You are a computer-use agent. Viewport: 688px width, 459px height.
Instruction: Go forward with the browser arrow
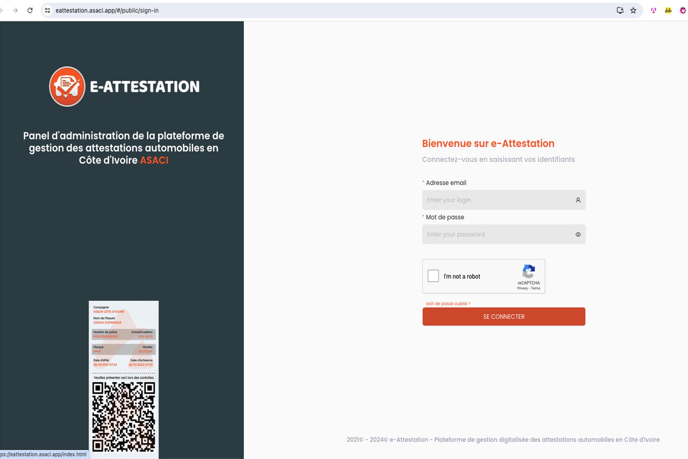click(x=15, y=10)
